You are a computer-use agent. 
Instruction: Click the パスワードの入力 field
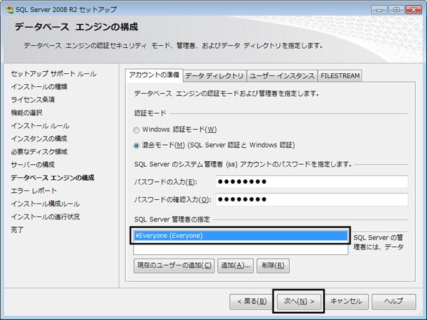[x=312, y=182]
